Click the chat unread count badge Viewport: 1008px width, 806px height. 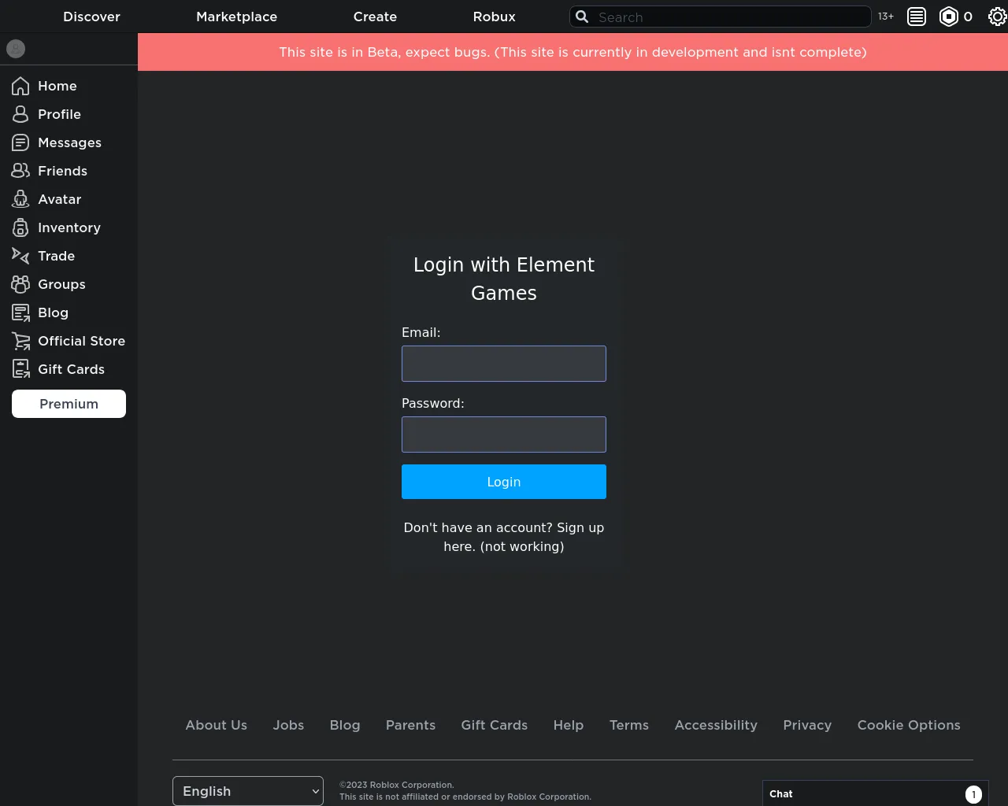coord(973,794)
